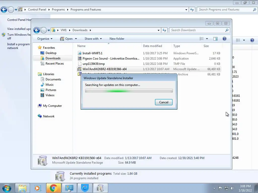This screenshot has width=258, height=193.
Task: Sort files by Date modified column
Action: pos(156,46)
